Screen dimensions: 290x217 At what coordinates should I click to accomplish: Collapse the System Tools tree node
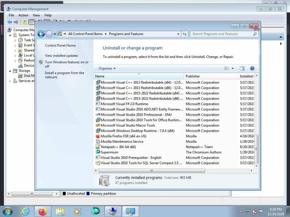pyautogui.click(x=10, y=35)
